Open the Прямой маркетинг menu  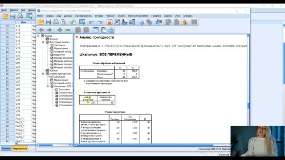pyautogui.click(x=138, y=16)
